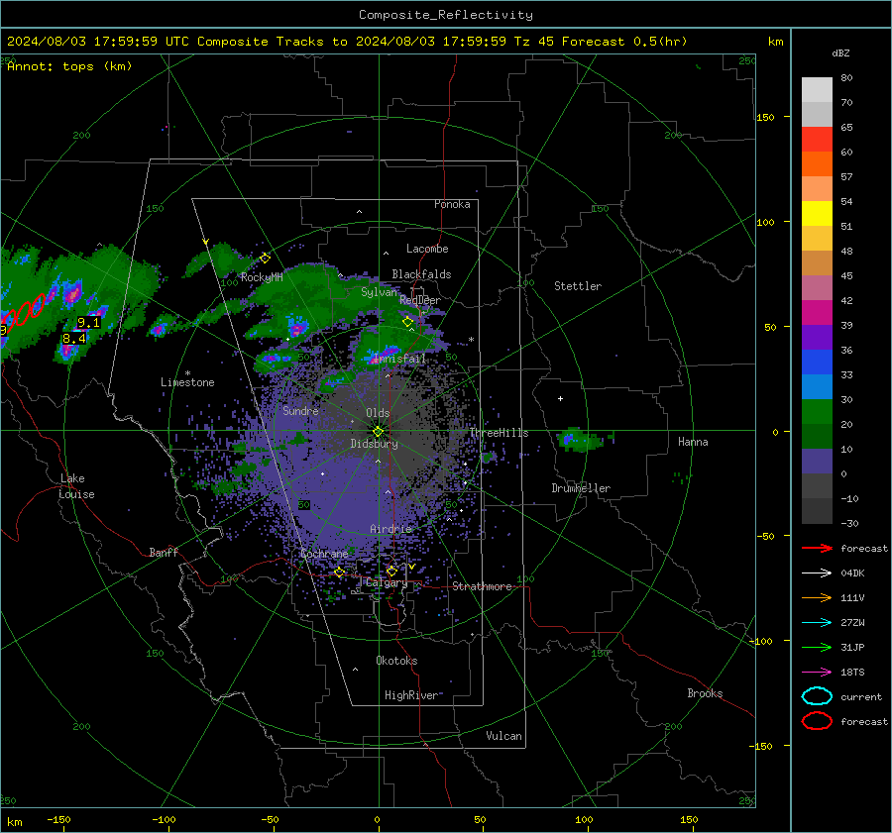892x833 pixels.
Task: Click the 20 dBZ green color swatch
Action: coord(817,412)
